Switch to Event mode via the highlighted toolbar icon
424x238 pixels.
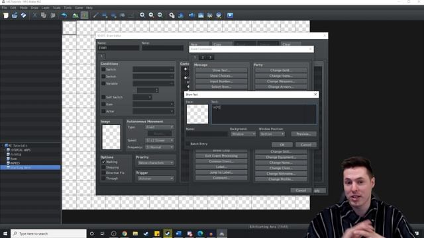85,15
